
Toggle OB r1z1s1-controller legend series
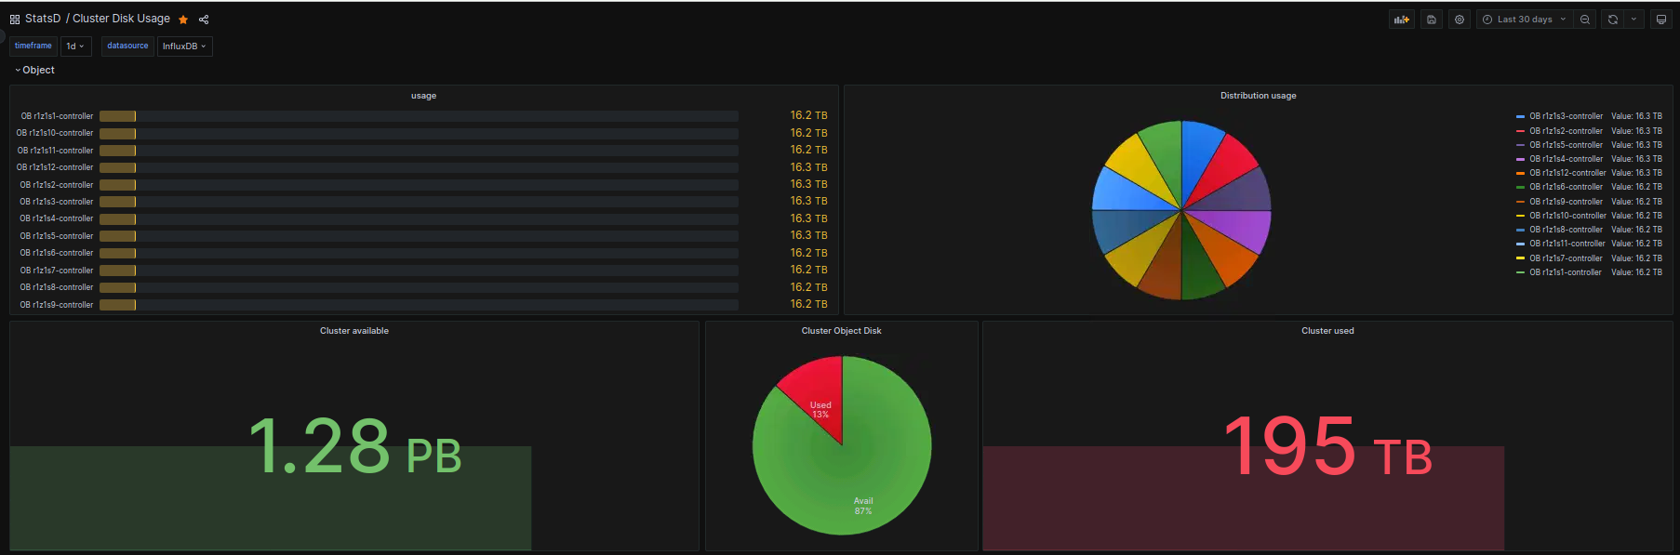(1566, 272)
